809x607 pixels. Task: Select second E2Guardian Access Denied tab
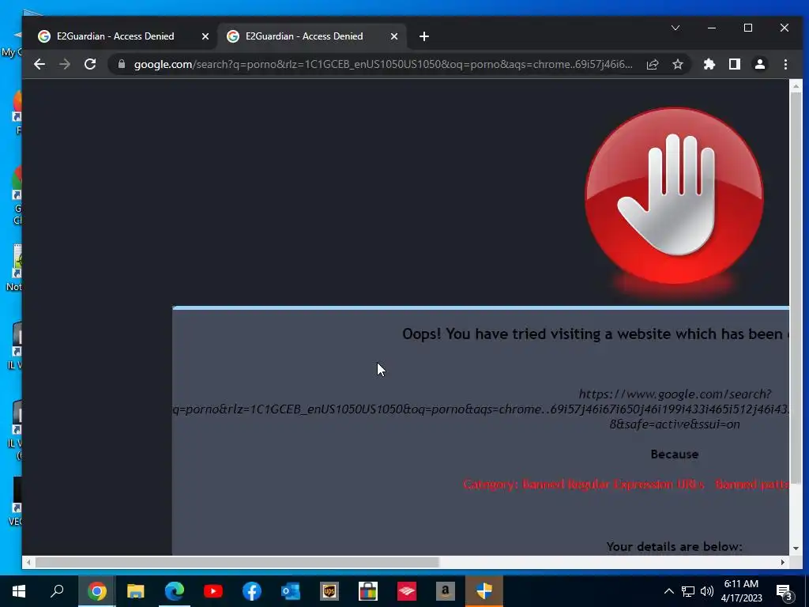311,36
